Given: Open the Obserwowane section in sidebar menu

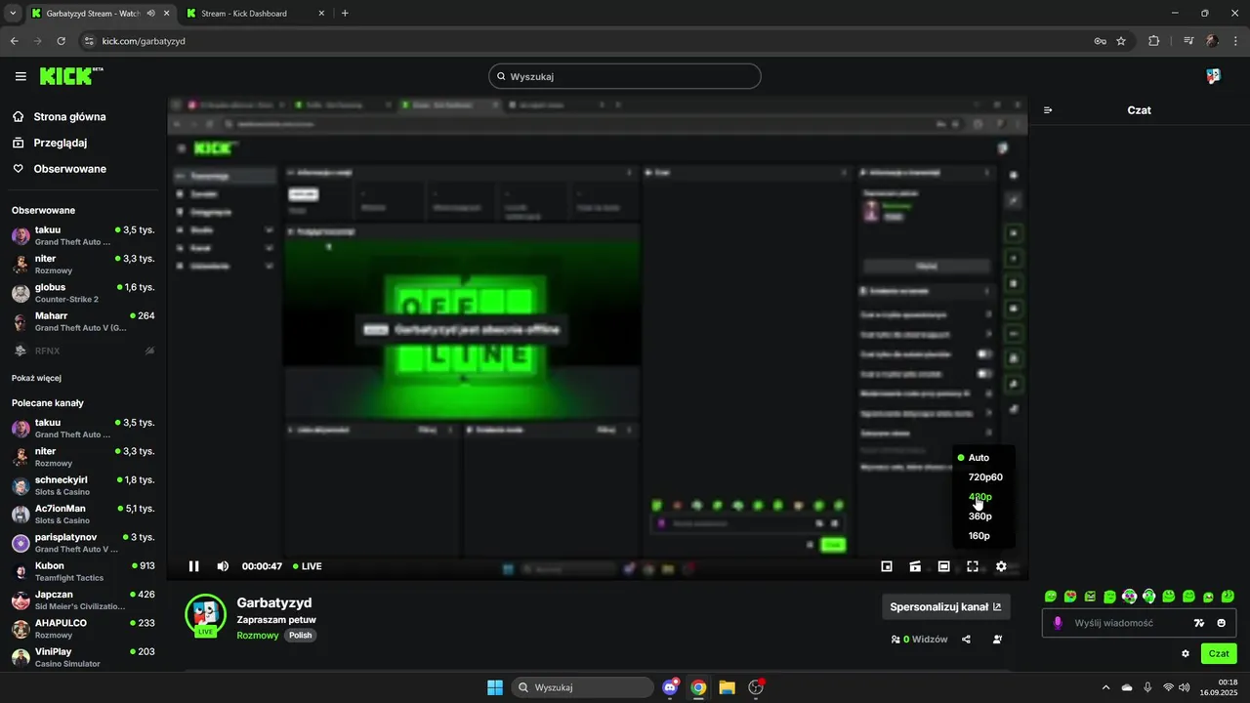Looking at the screenshot, I should pyautogui.click(x=69, y=169).
